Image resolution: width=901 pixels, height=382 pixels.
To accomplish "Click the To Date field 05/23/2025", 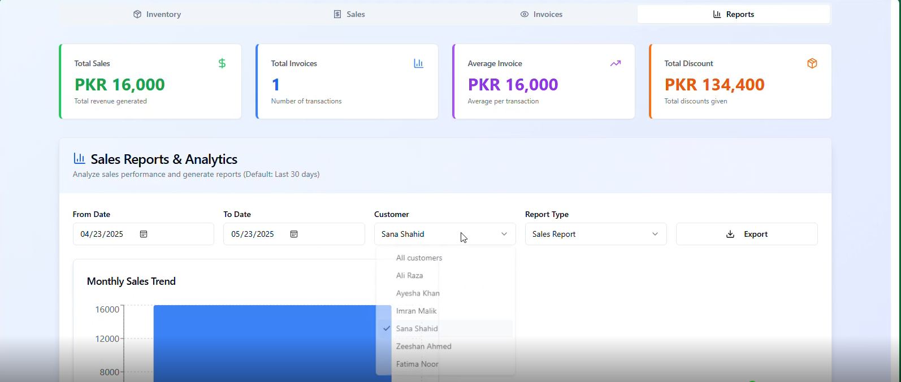I will click(294, 234).
